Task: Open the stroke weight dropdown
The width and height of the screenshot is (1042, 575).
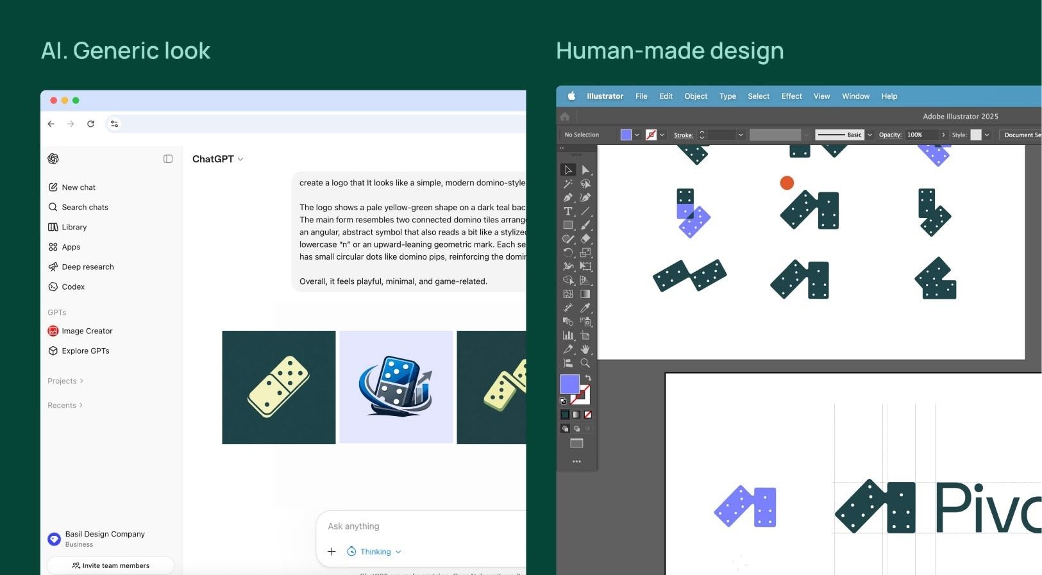Action: tap(741, 135)
